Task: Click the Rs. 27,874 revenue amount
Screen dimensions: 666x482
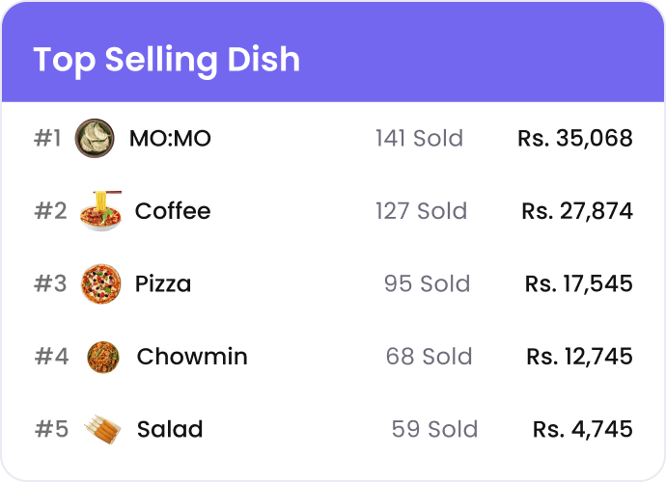Action: 577,211
